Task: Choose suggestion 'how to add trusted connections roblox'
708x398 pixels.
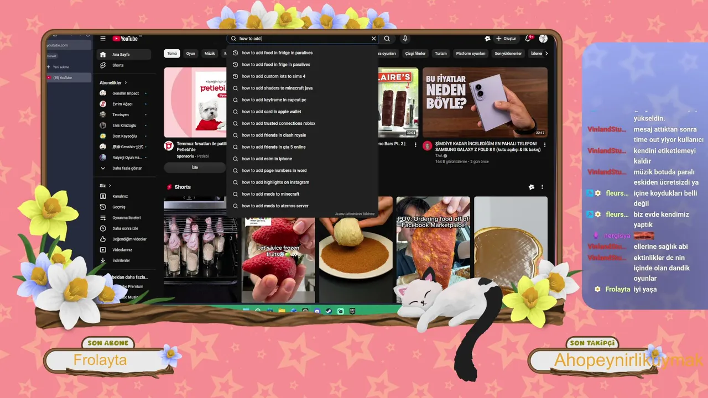Action: click(x=302, y=123)
